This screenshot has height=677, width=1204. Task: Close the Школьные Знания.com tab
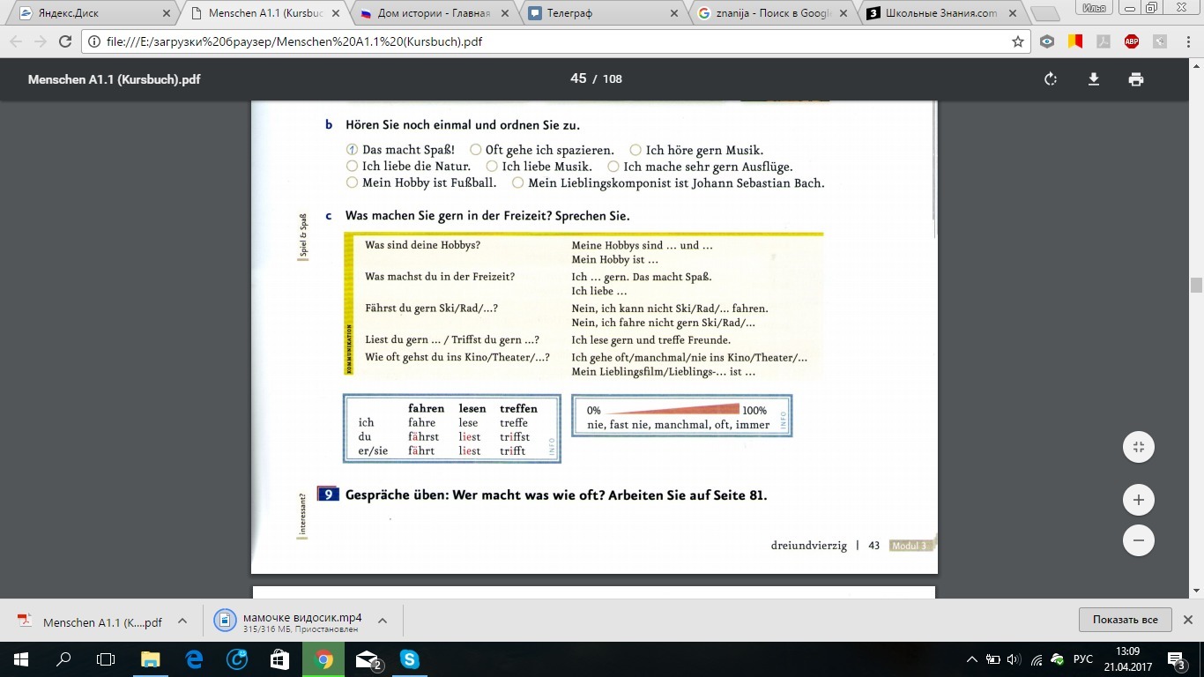[x=1013, y=13]
